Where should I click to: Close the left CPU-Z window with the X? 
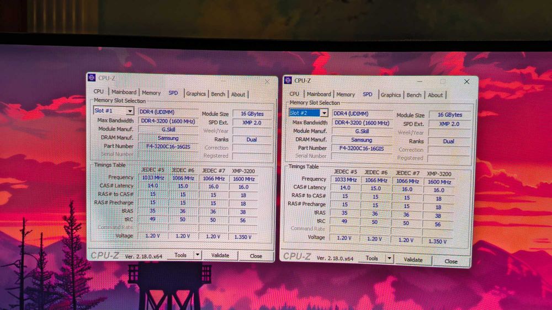267,81
